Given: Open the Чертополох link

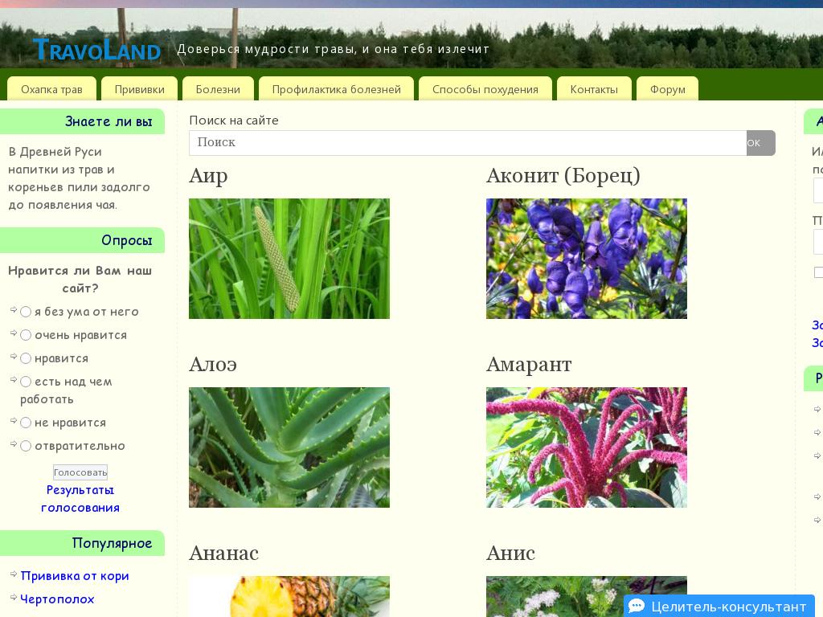Looking at the screenshot, I should [57, 599].
